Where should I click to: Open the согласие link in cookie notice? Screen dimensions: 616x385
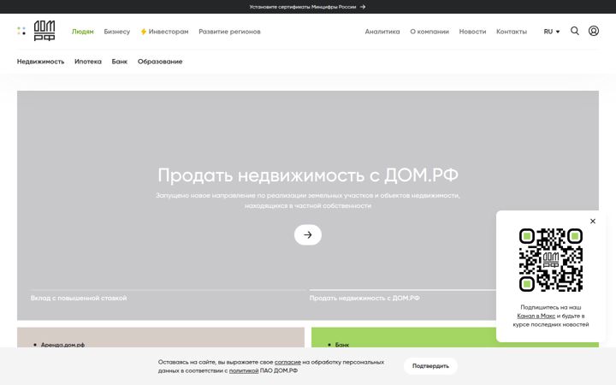[287, 362]
